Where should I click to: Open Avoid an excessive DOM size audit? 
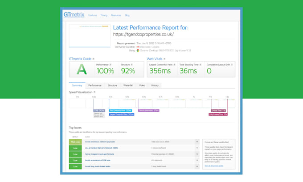coord(98,160)
